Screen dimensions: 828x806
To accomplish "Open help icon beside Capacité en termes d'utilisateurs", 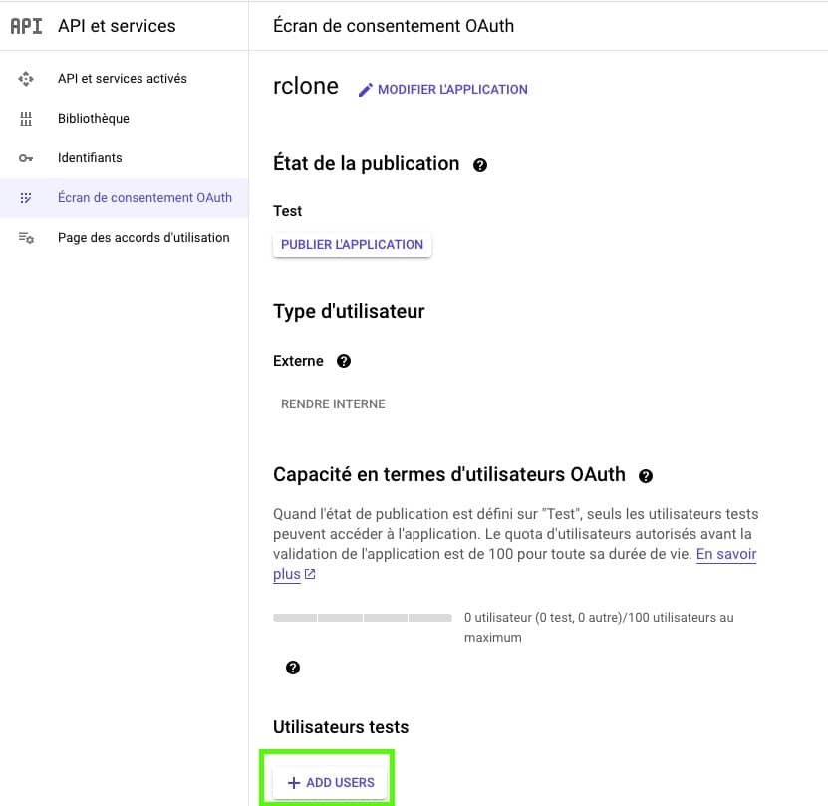I will pos(646,476).
